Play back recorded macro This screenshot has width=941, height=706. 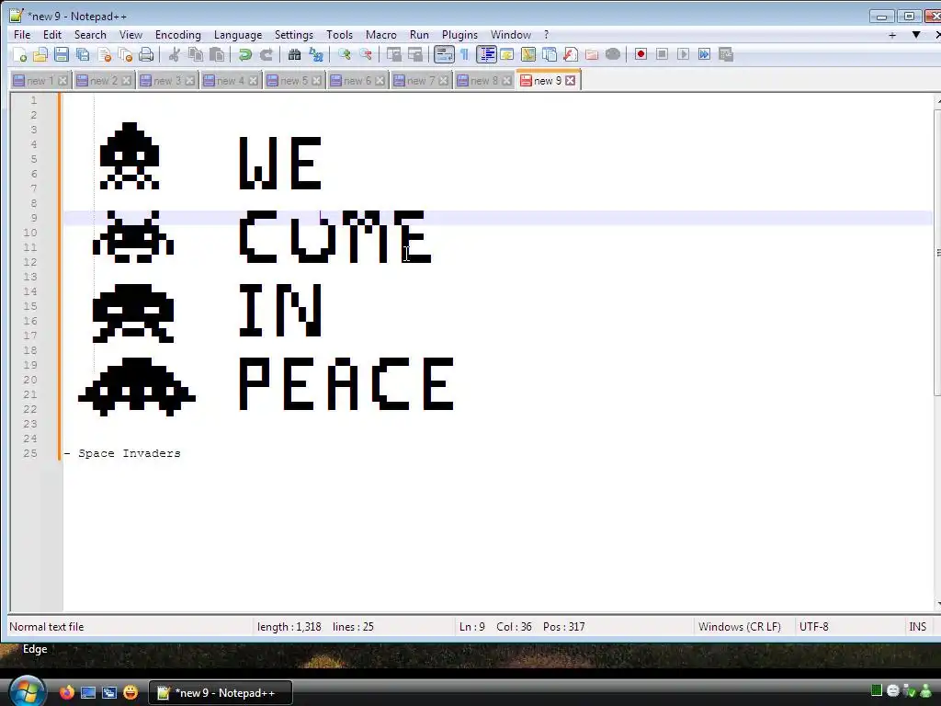click(x=683, y=54)
